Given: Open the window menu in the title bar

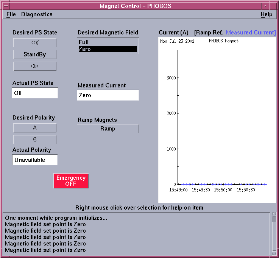Looking at the screenshot, I should 6,6.
